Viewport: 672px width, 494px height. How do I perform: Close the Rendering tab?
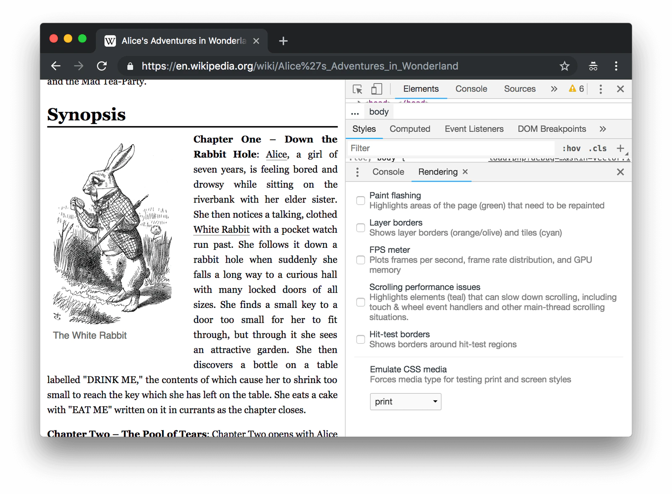tap(465, 172)
